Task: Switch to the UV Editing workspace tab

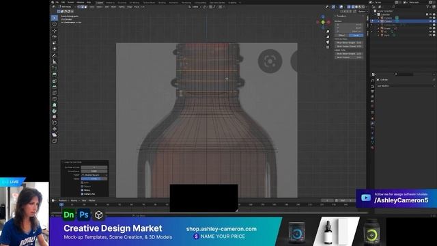Action: [135, 3]
